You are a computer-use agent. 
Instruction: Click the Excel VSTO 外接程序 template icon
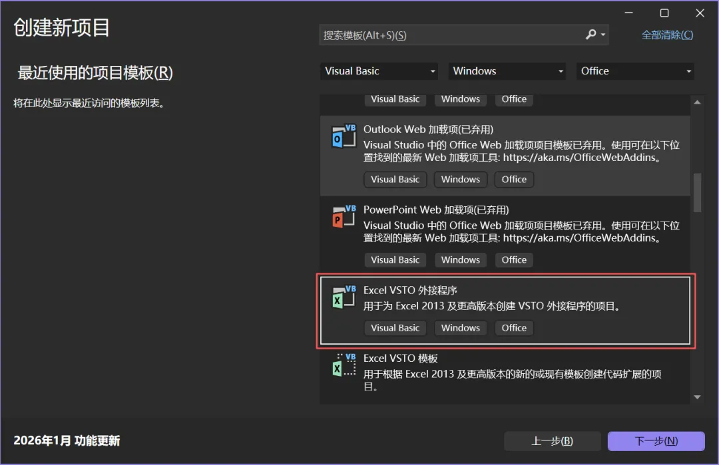344,297
